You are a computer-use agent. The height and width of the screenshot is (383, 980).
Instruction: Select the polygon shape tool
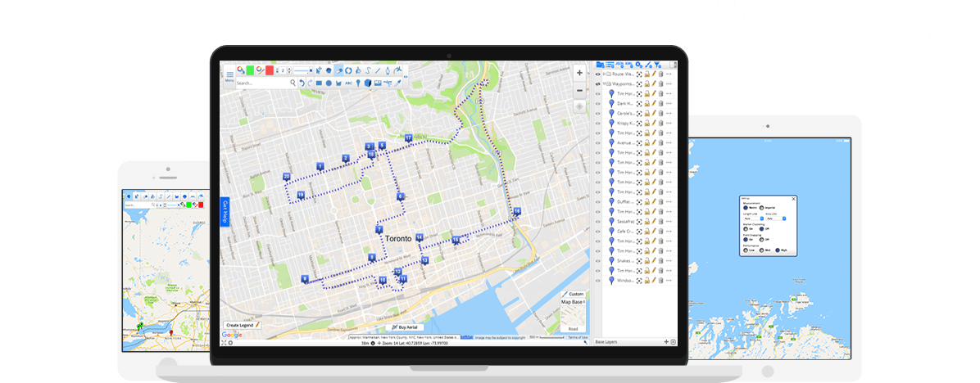point(329,70)
